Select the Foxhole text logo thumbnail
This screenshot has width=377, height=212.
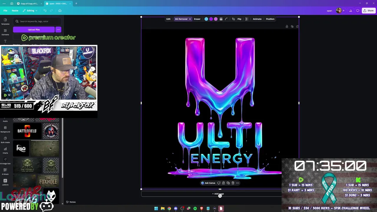point(48,181)
